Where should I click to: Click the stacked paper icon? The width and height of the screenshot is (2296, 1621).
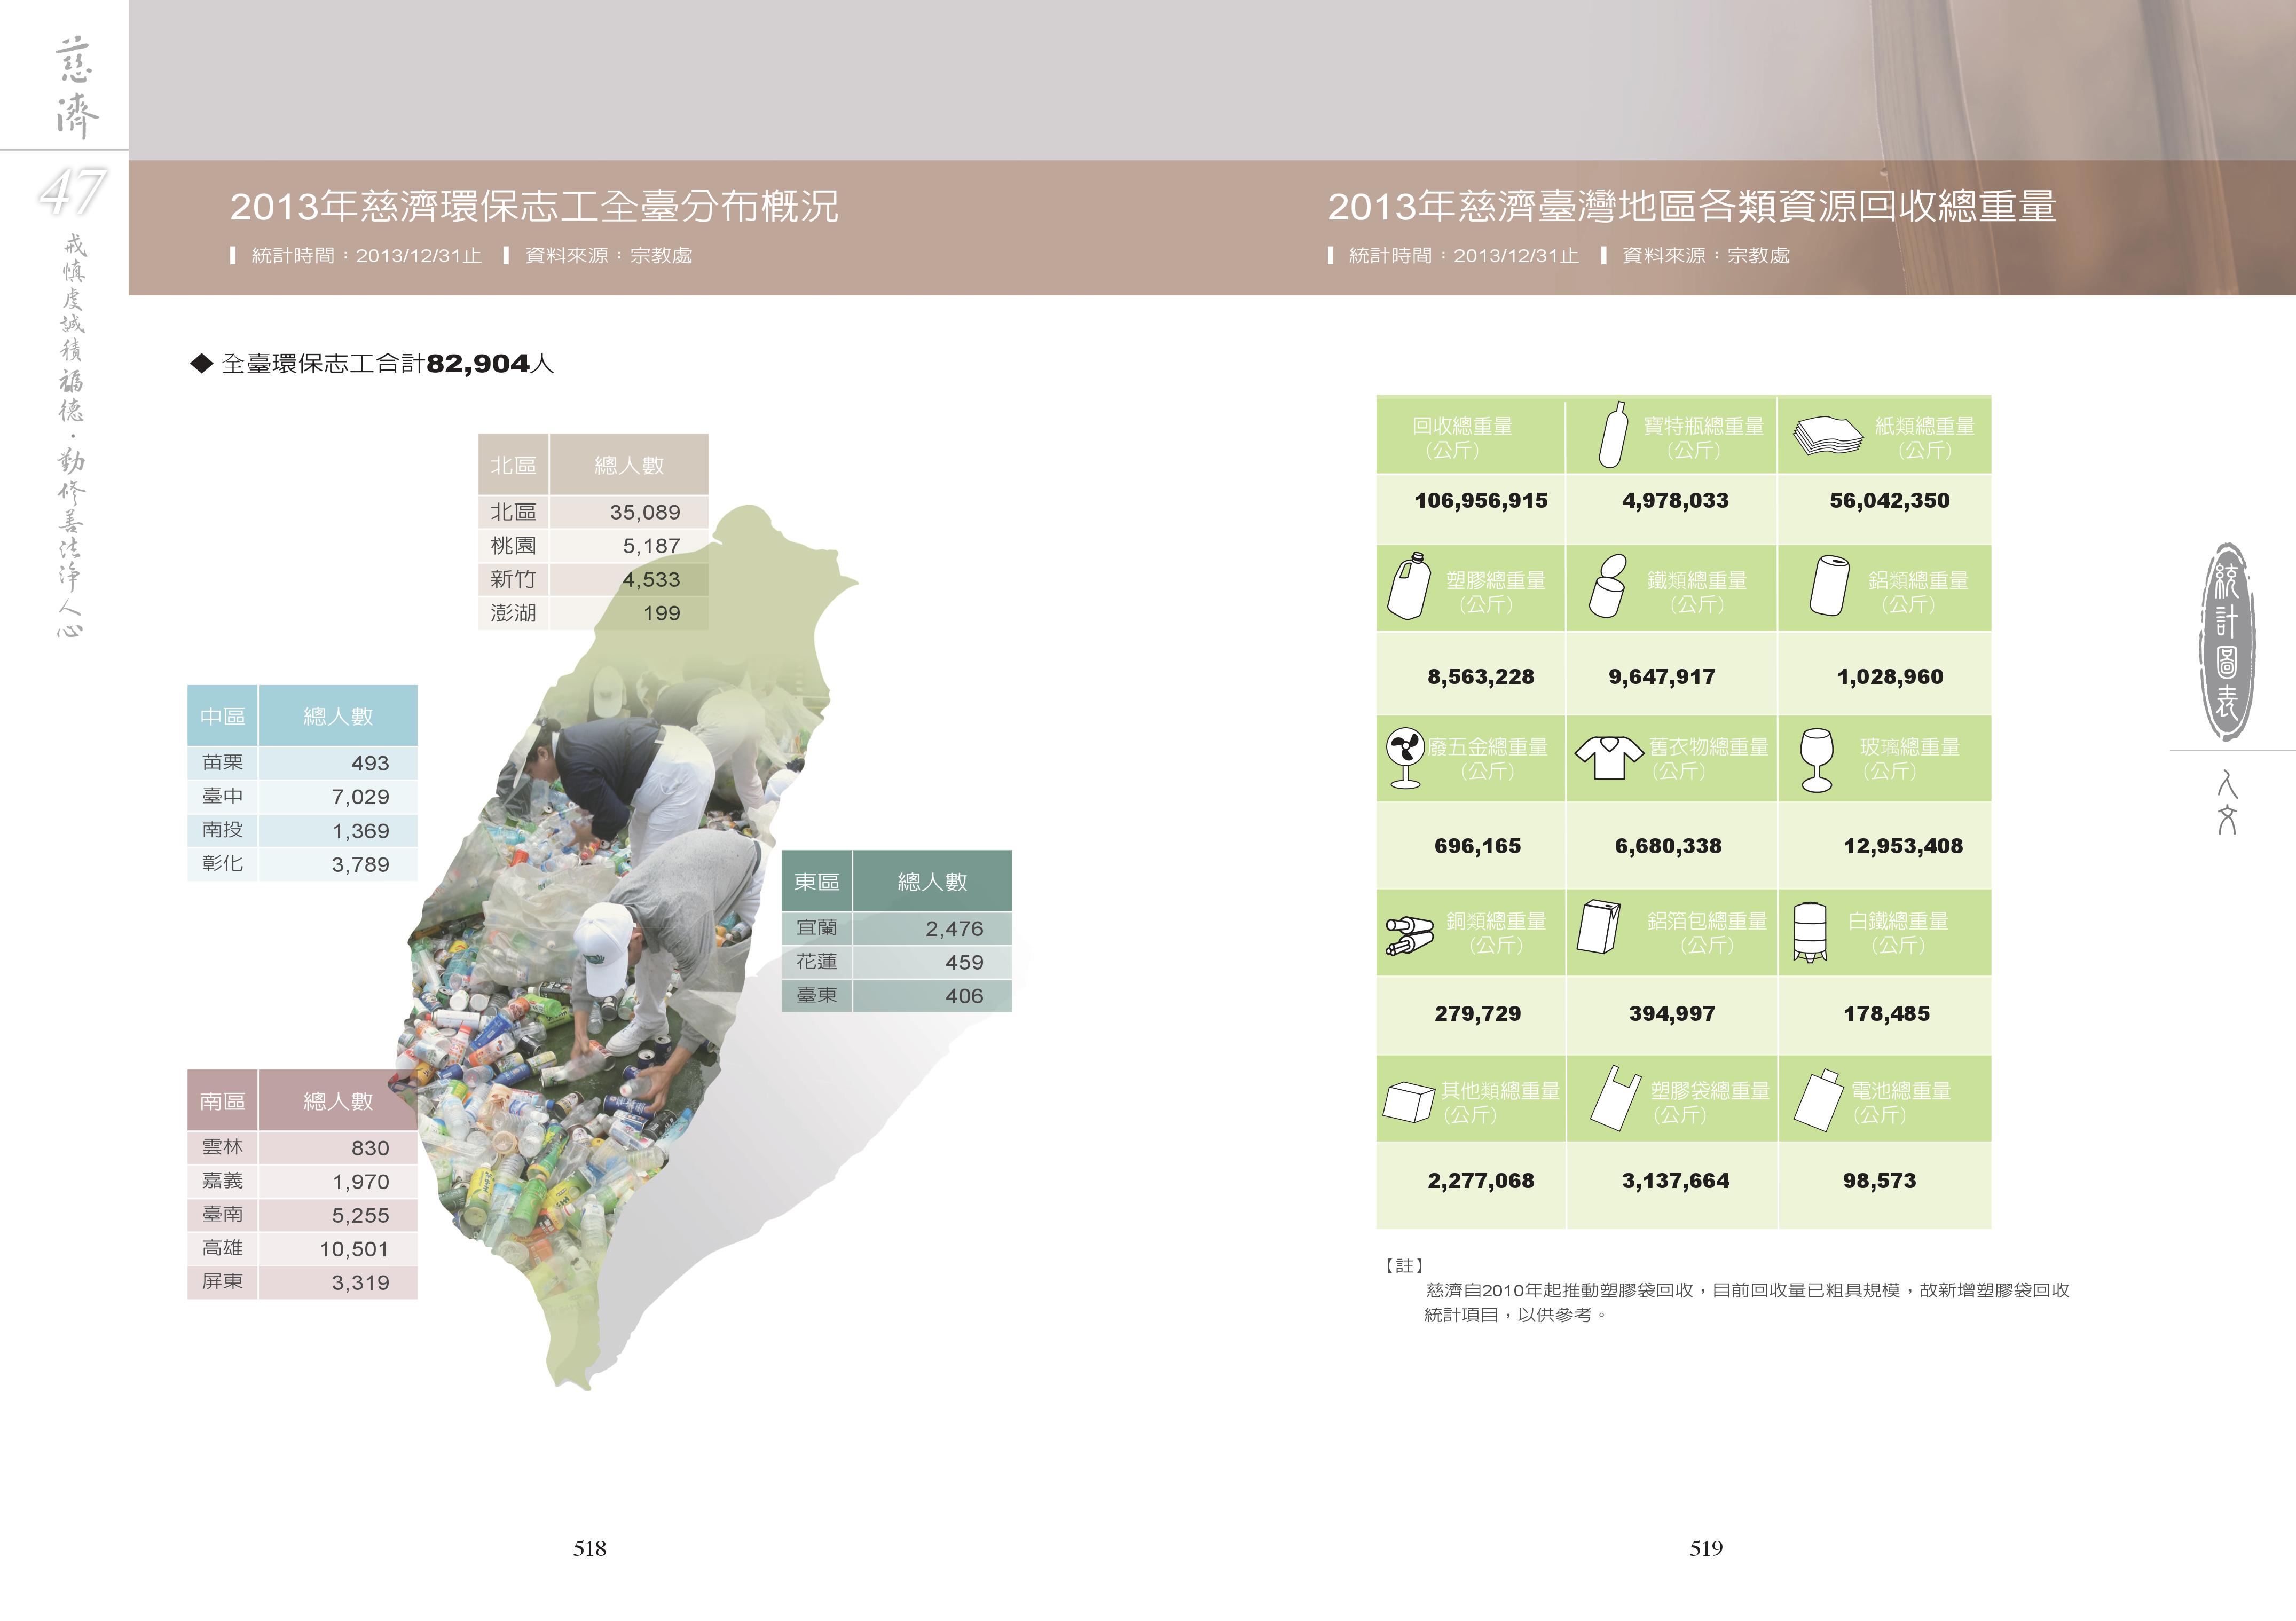point(1828,437)
